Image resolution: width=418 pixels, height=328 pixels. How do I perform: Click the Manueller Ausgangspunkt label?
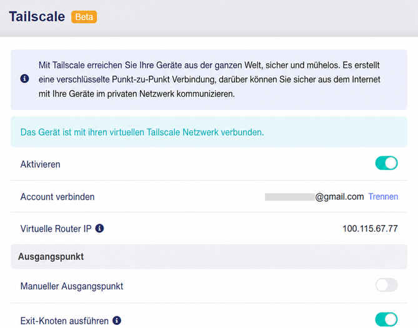[x=72, y=286]
